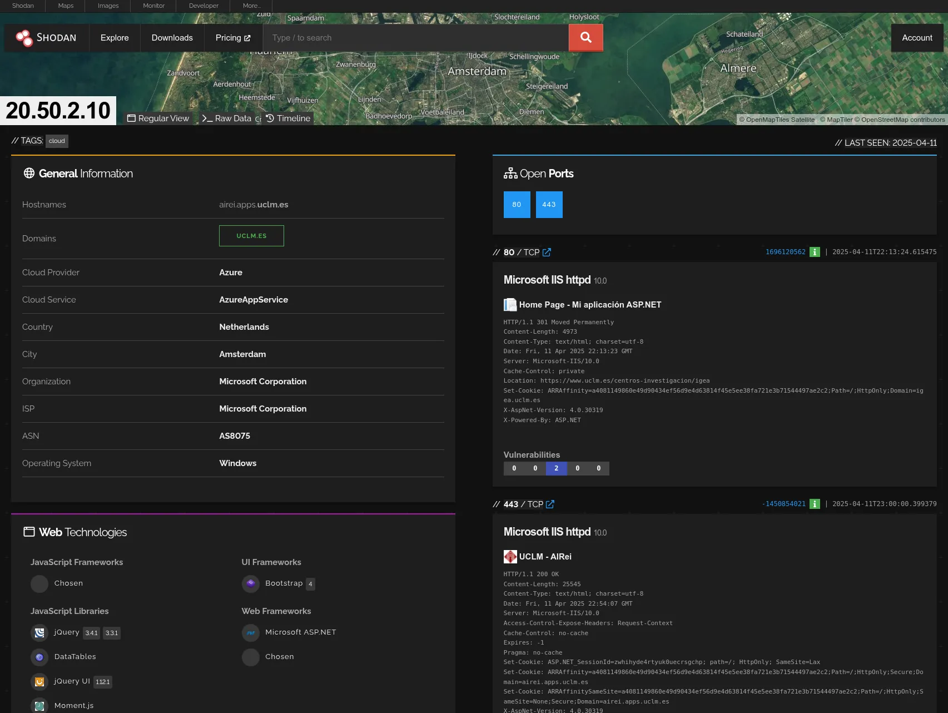Viewport: 948px width, 713px height.
Task: Click the red search magnifier button
Action: (585, 37)
